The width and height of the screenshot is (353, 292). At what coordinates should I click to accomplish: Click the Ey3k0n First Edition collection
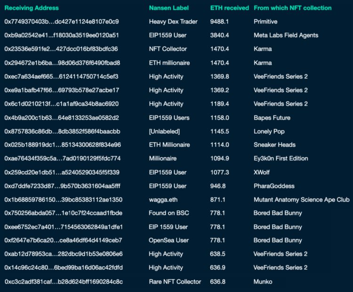[281, 159]
